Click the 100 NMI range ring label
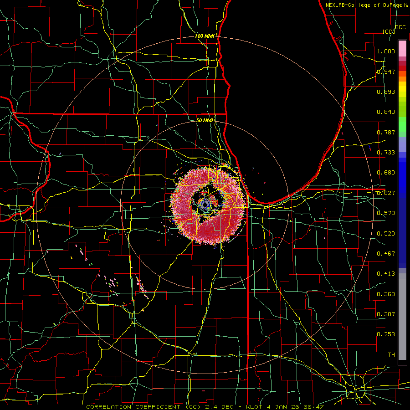Viewport: 410px width, 410px height. coord(205,36)
